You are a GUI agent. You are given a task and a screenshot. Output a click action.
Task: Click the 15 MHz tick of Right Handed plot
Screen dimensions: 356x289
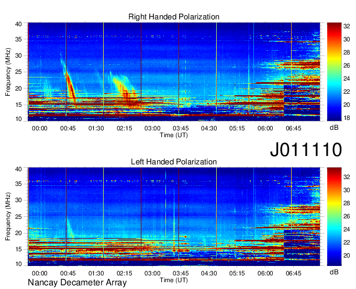[x=18, y=105]
